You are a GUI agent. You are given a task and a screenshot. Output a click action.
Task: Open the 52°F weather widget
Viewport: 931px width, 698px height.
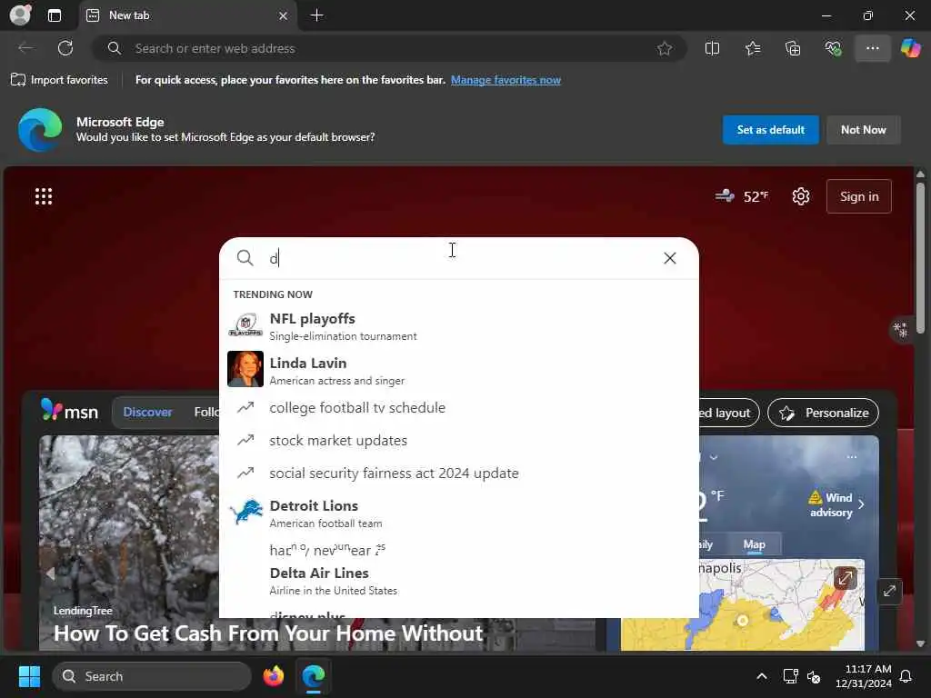point(742,196)
